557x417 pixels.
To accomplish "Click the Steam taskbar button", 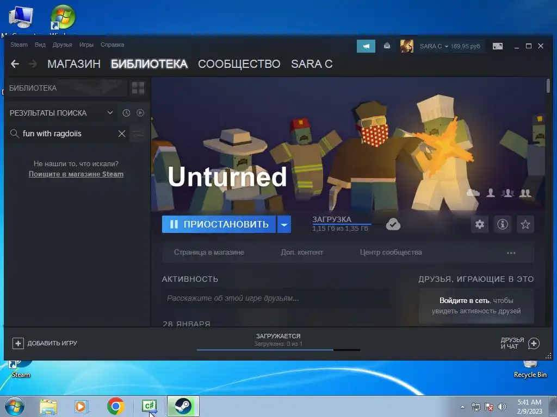I will pos(183,406).
